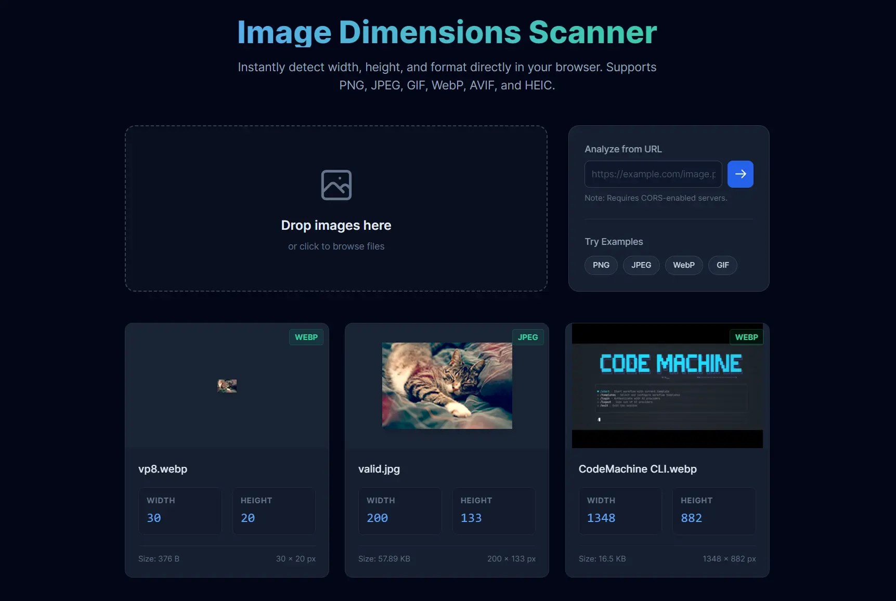This screenshot has width=896, height=601.
Task: Click the image placeholder icon in drop zone
Action: click(336, 185)
